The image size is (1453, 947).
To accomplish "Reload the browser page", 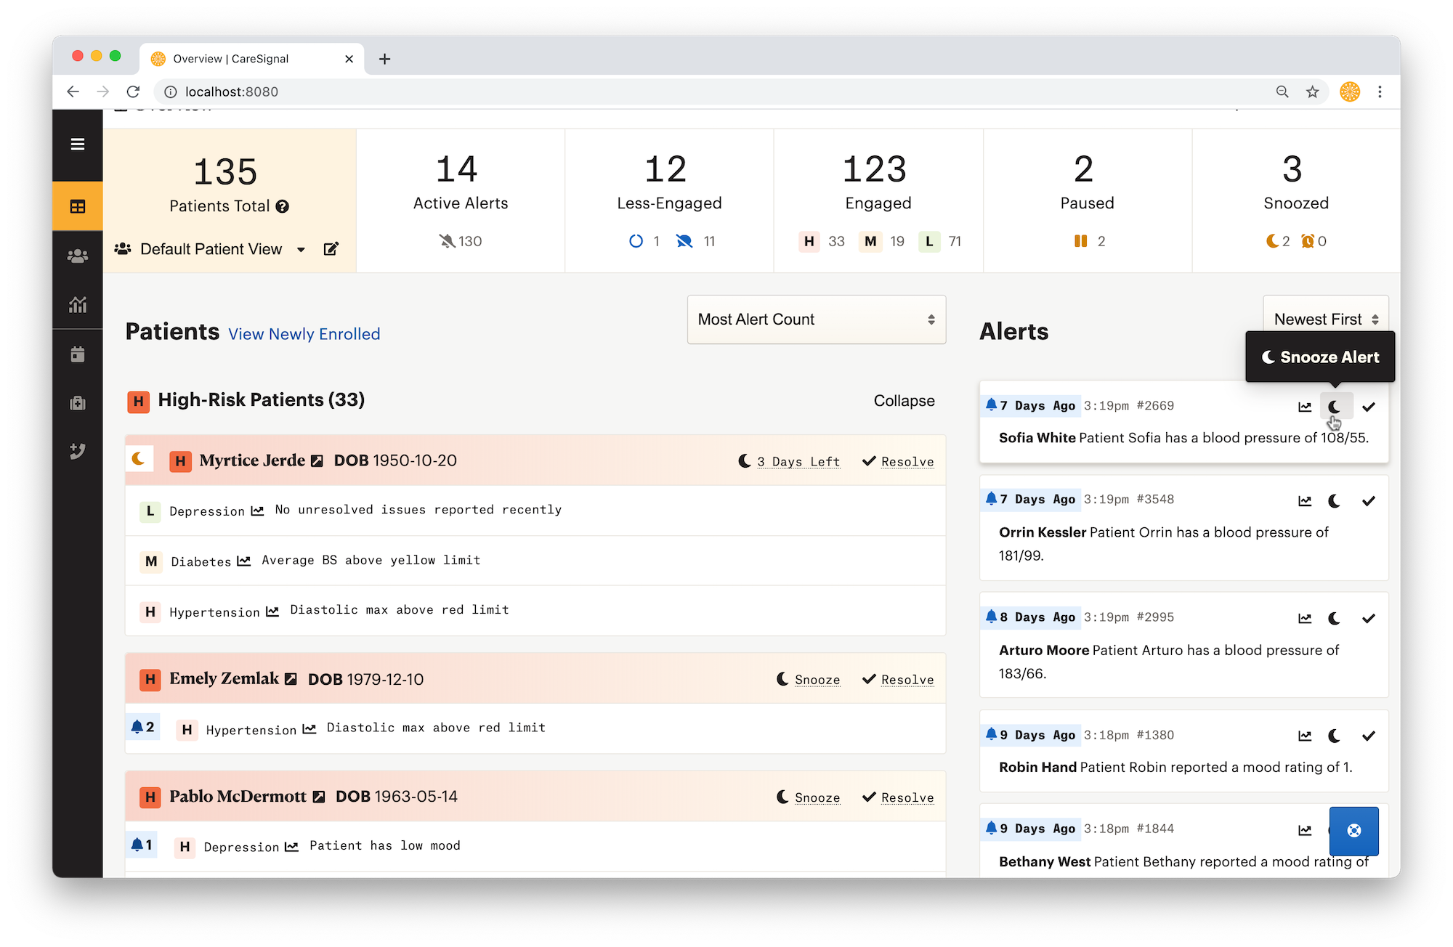I will pos(133,92).
